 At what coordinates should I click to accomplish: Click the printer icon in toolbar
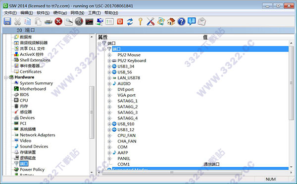click(49, 22)
